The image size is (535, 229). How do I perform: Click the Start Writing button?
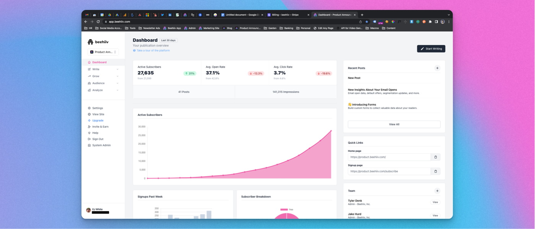pos(431,49)
